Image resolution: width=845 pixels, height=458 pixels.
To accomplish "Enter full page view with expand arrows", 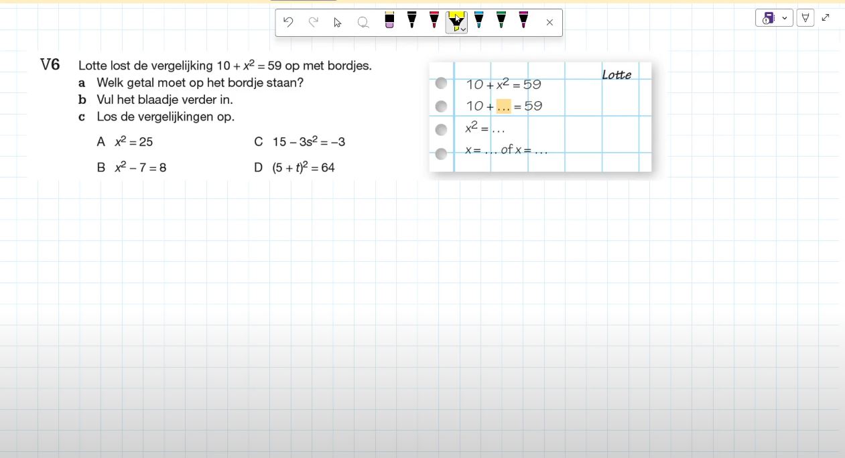I will [826, 18].
